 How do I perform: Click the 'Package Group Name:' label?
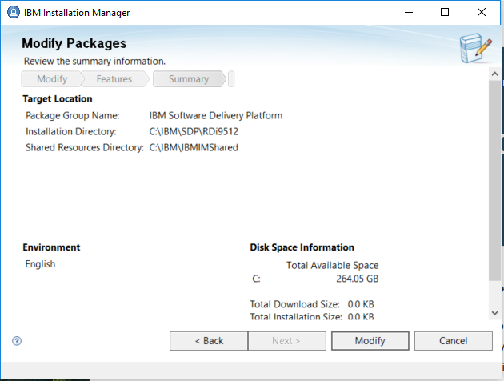point(73,116)
